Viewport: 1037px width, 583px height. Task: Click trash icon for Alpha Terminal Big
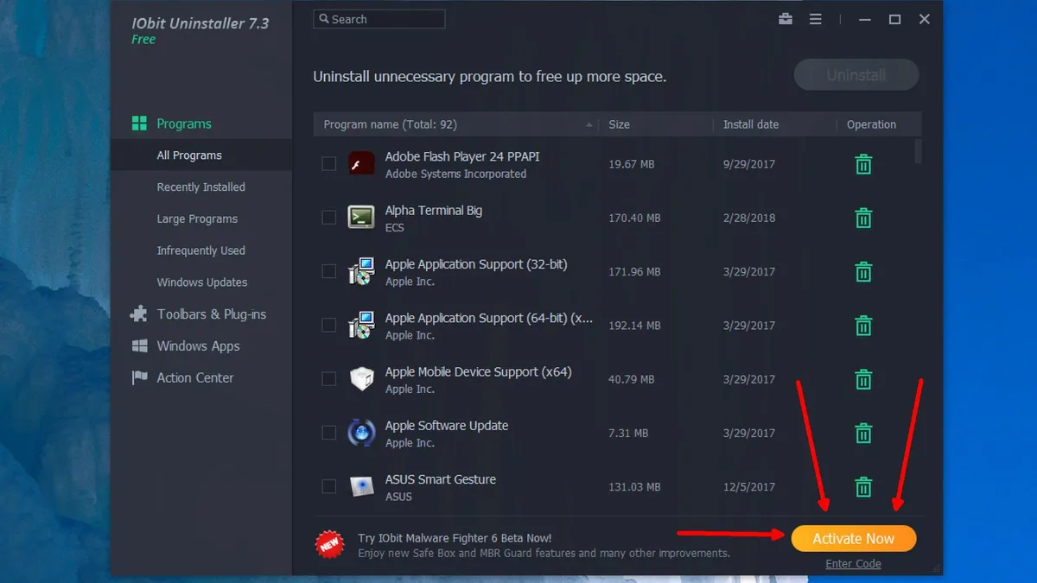[x=863, y=218]
